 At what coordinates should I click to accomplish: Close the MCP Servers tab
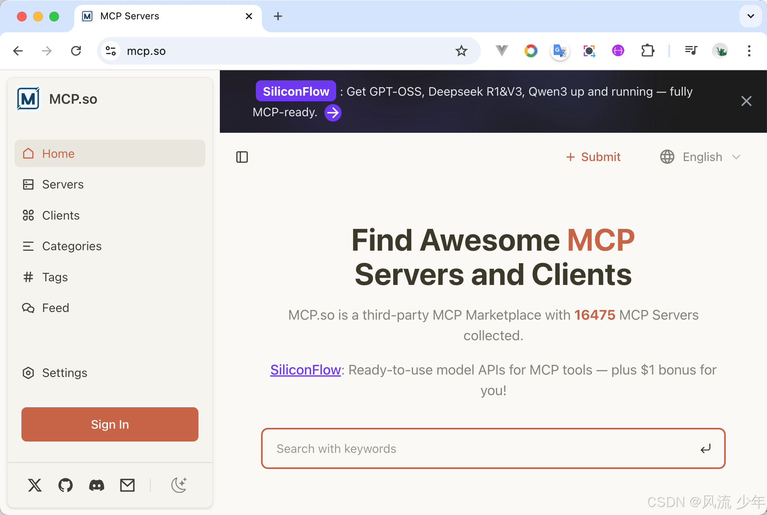point(249,16)
